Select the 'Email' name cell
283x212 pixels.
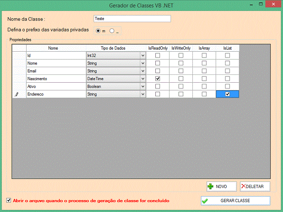(x=56, y=71)
